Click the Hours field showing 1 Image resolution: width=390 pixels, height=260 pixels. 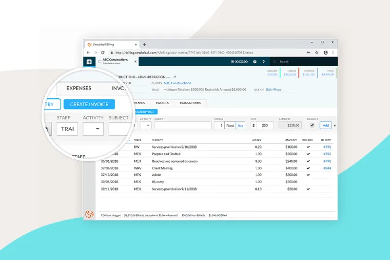tap(219, 126)
